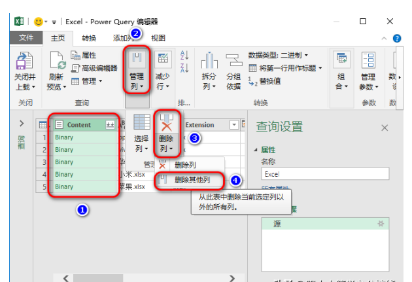Click row number 2 header
412x282 pixels.
click(44, 150)
